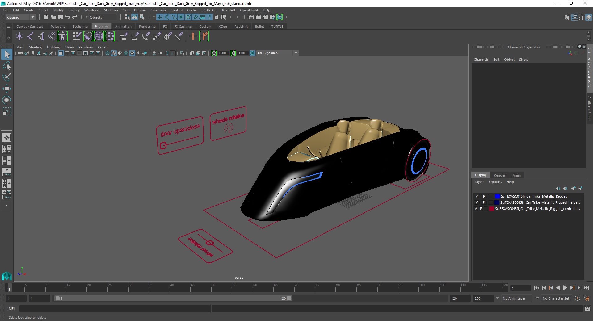
Task: Open render view clapperboard with eye icon
Action: click(251, 17)
